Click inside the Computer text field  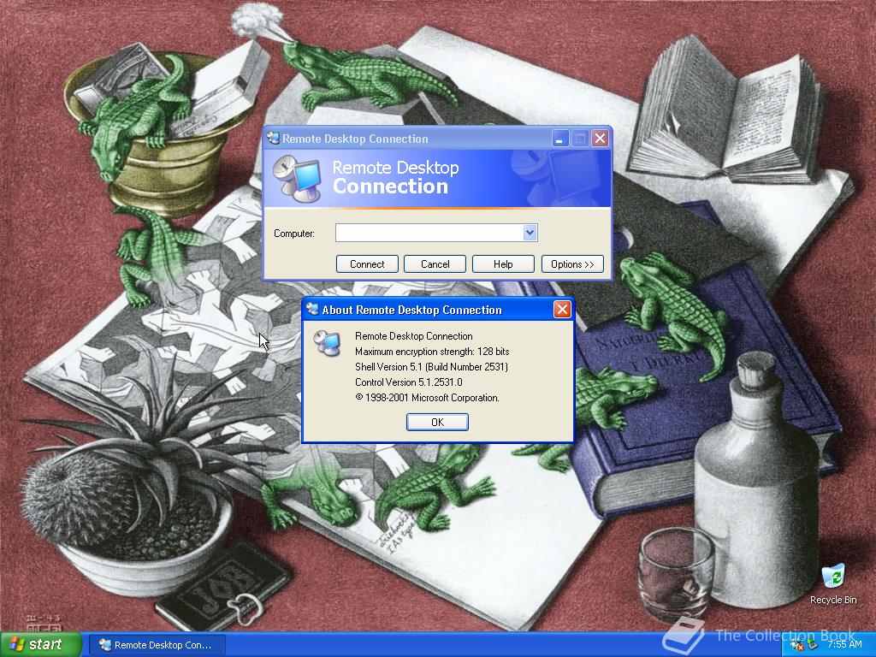tap(429, 233)
